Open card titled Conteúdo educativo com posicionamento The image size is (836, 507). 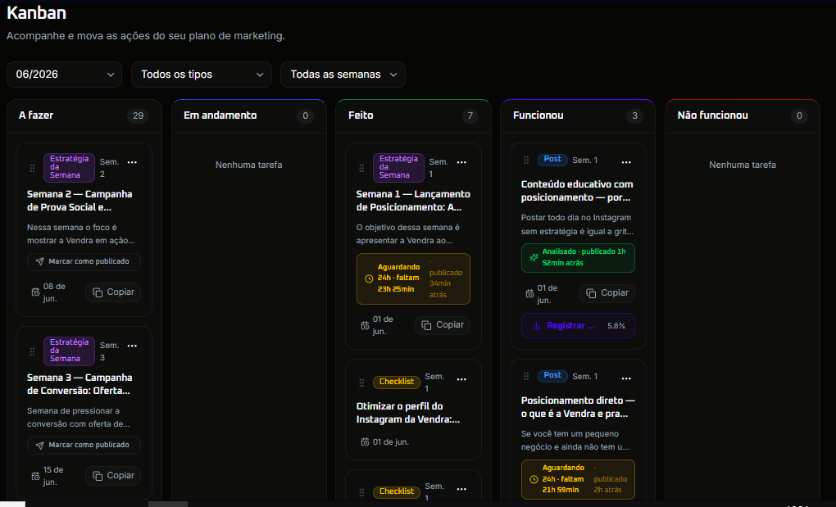tap(577, 191)
